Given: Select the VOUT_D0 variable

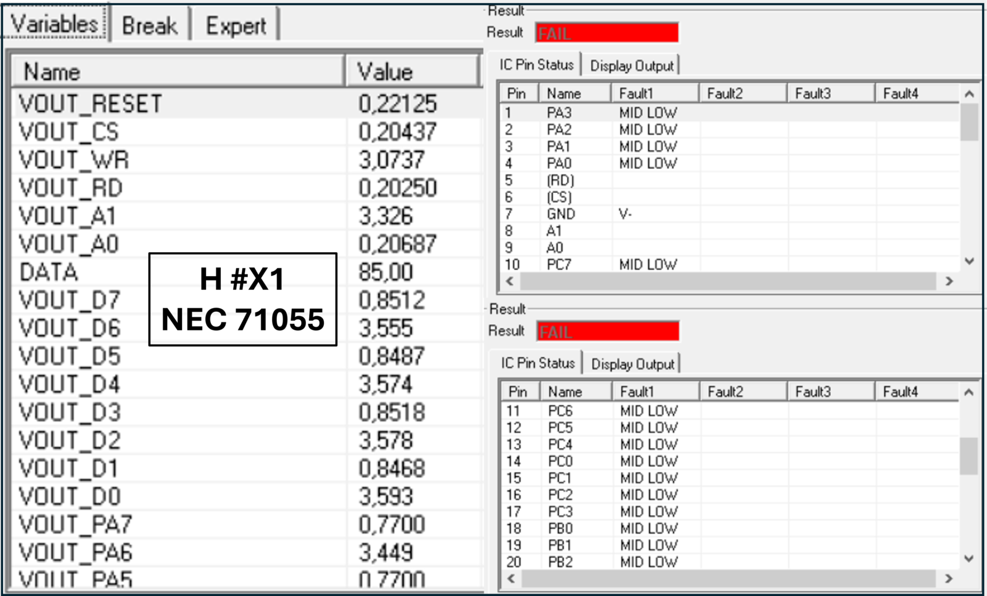Looking at the screenshot, I should 70,497.
